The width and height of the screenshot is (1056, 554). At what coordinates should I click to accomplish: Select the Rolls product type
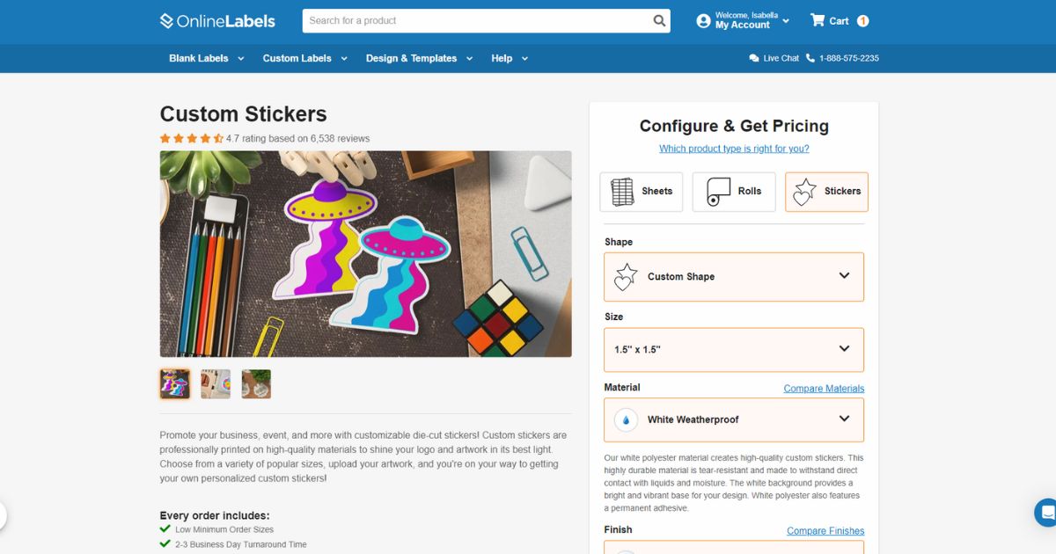tap(734, 192)
